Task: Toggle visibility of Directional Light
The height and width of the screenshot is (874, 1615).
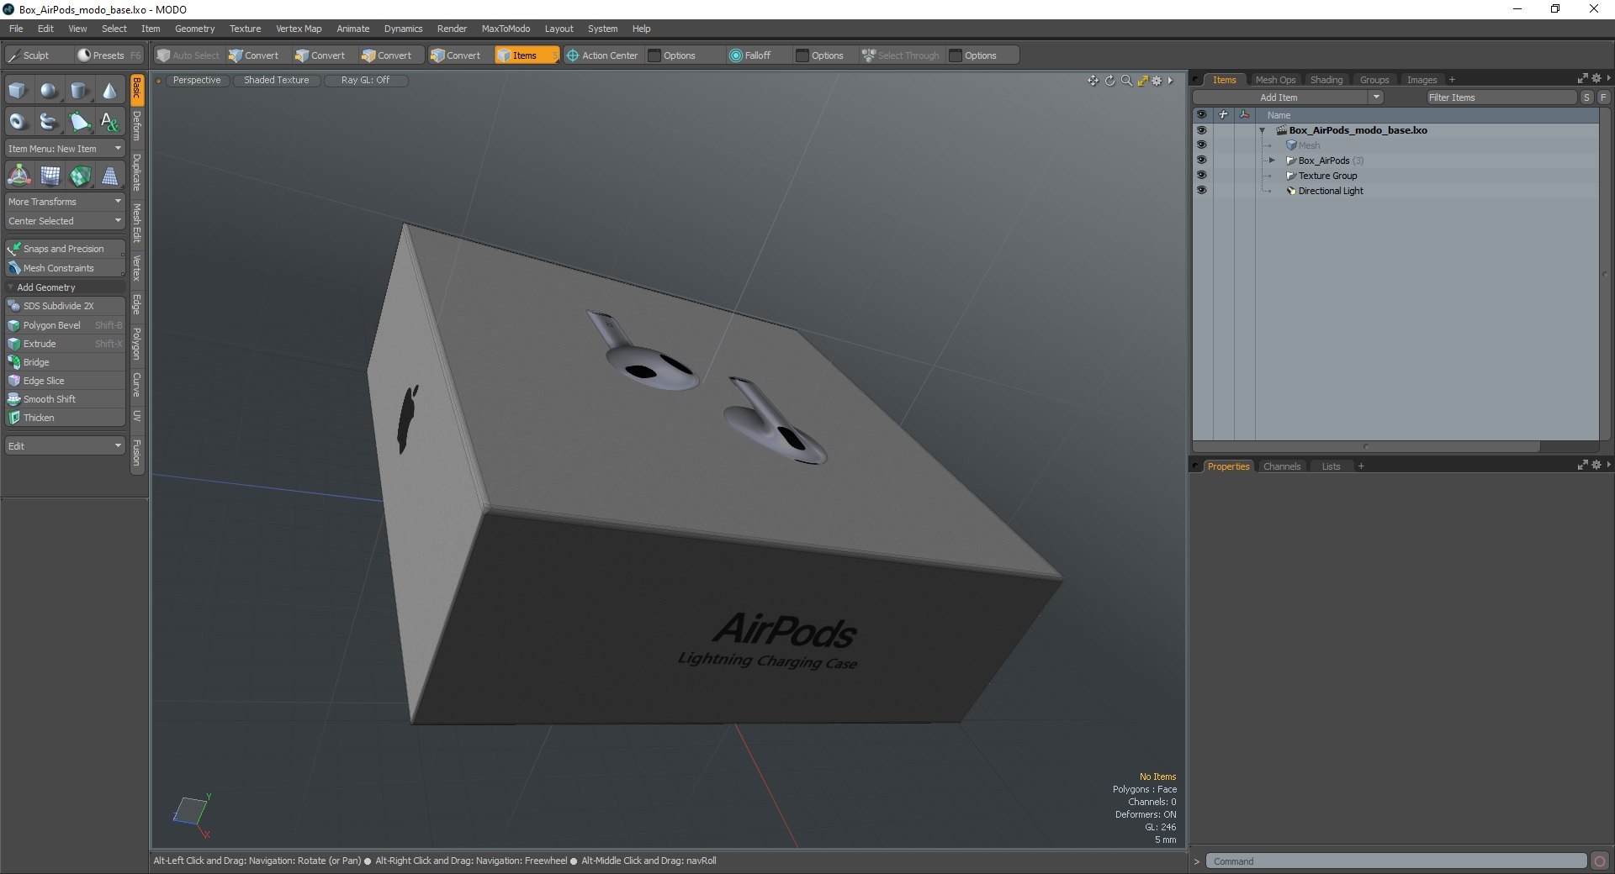Action: pos(1201,191)
